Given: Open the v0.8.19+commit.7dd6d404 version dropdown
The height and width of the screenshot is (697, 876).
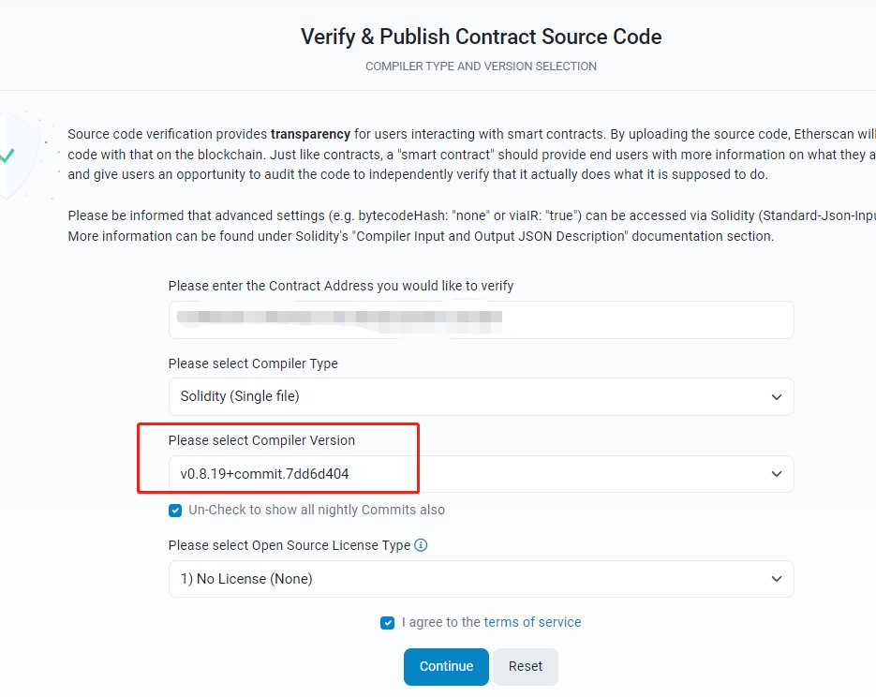Looking at the screenshot, I should click(481, 474).
